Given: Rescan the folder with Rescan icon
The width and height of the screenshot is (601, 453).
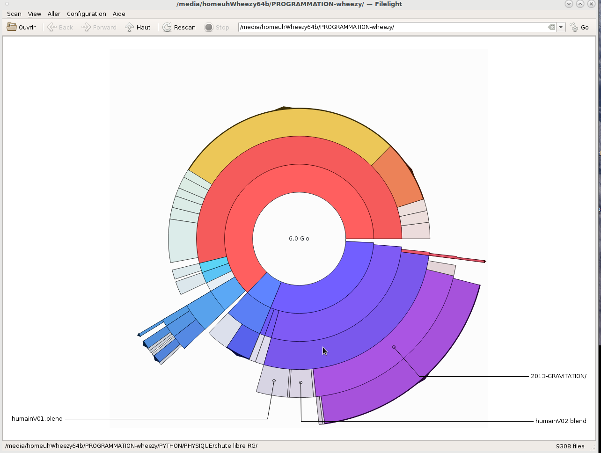Looking at the screenshot, I should [167, 27].
